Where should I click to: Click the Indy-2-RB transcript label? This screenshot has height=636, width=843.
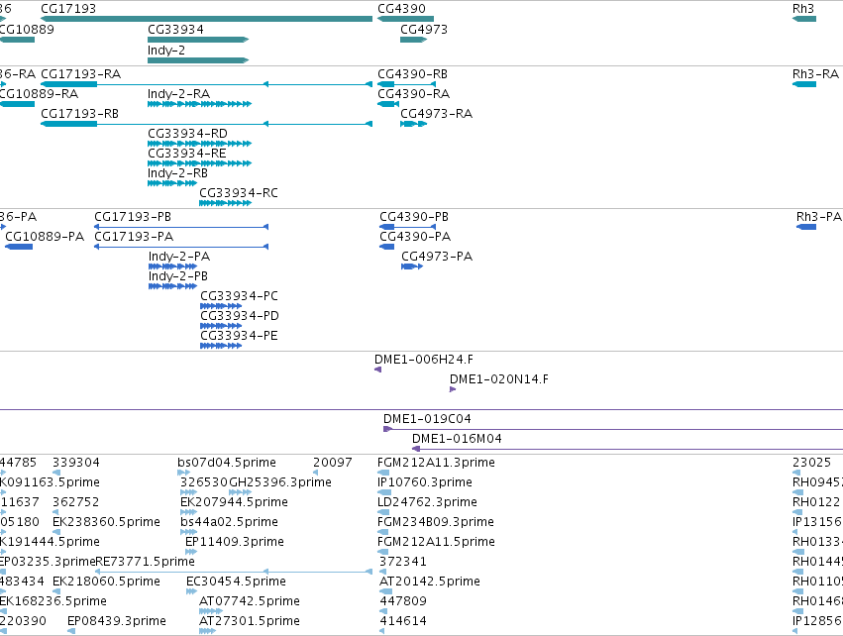pos(177,173)
